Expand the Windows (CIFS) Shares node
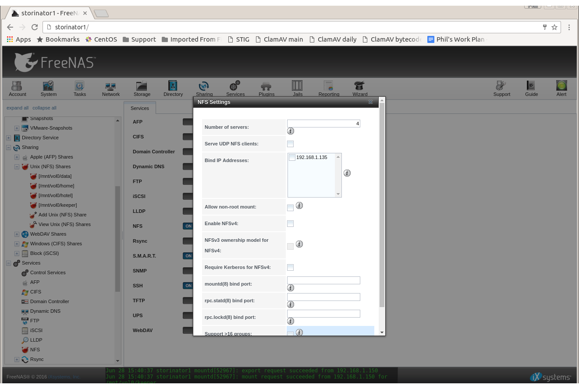Image resolution: width=579 pixels, height=389 pixels. coord(17,244)
